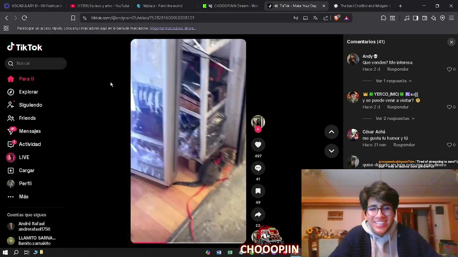Open the browser share icon in address bar
Screen dimensions: 458x257
325,18
